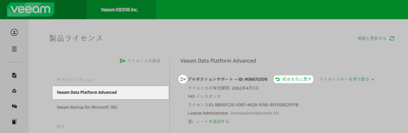Click the 永久 section label

pyautogui.click(x=61, y=126)
